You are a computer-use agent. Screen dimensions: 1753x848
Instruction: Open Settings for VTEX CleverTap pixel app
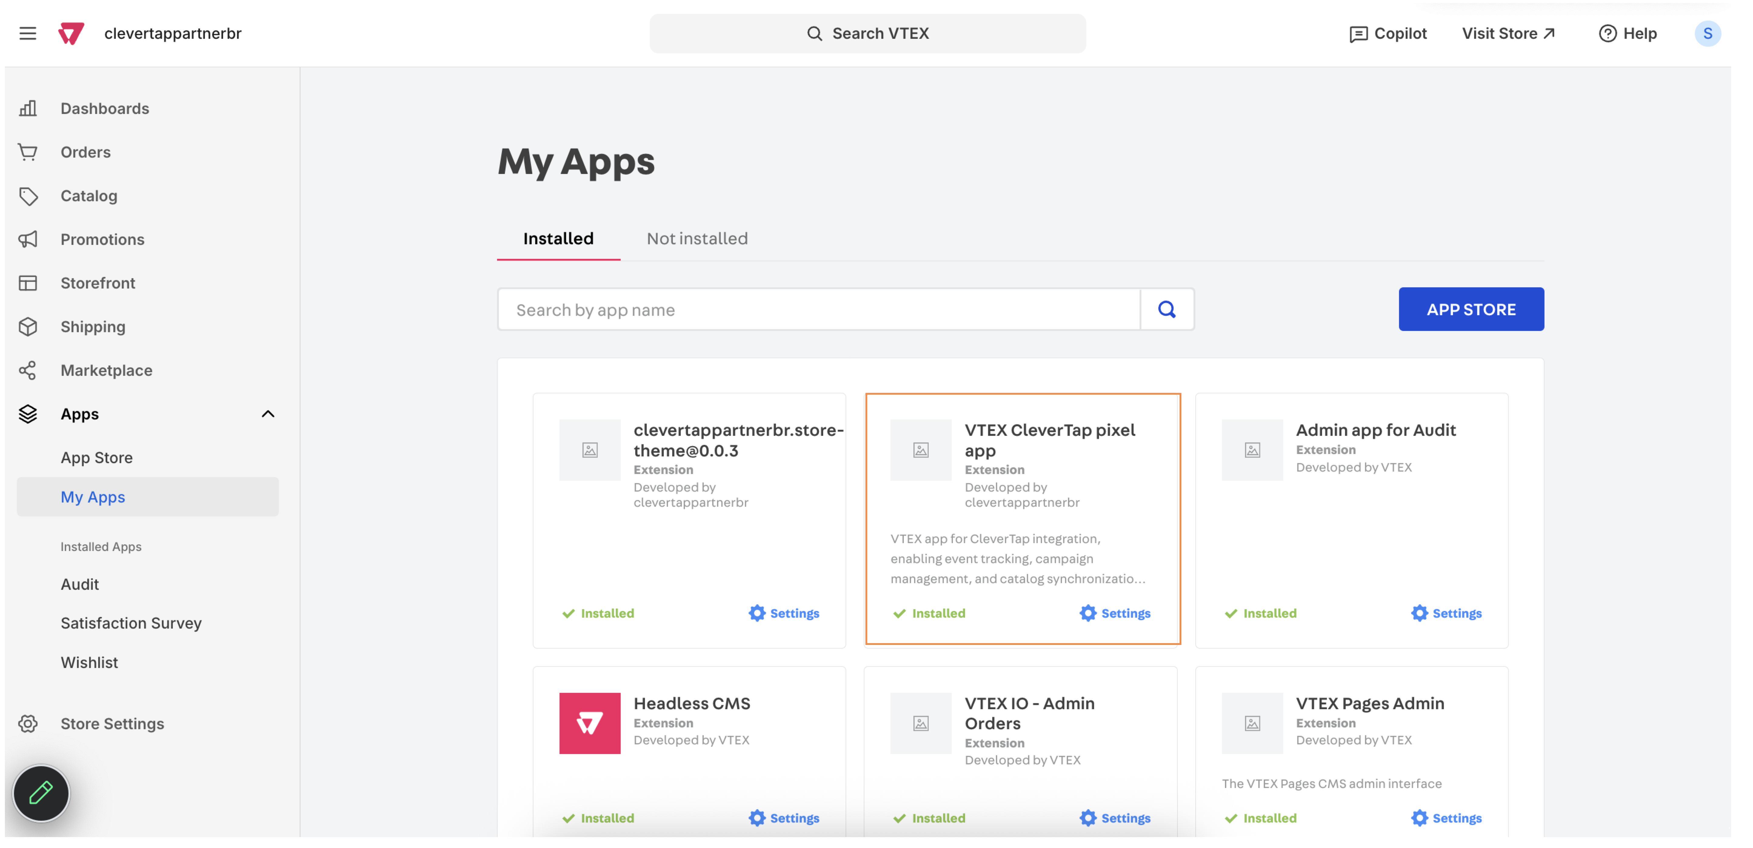1115,613
